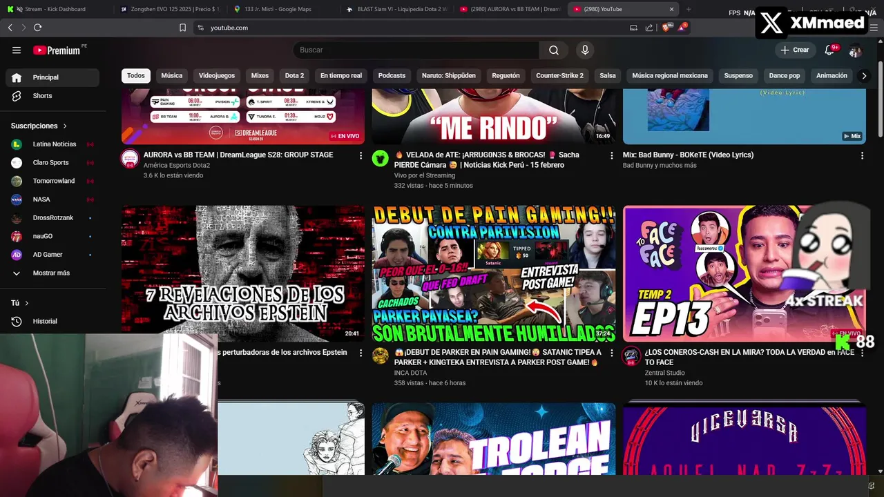884x497 pixels.
Task: Click the browser forward arrow
Action: [x=23, y=28]
